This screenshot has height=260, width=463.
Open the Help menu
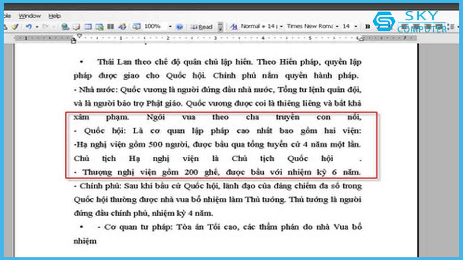(55, 16)
